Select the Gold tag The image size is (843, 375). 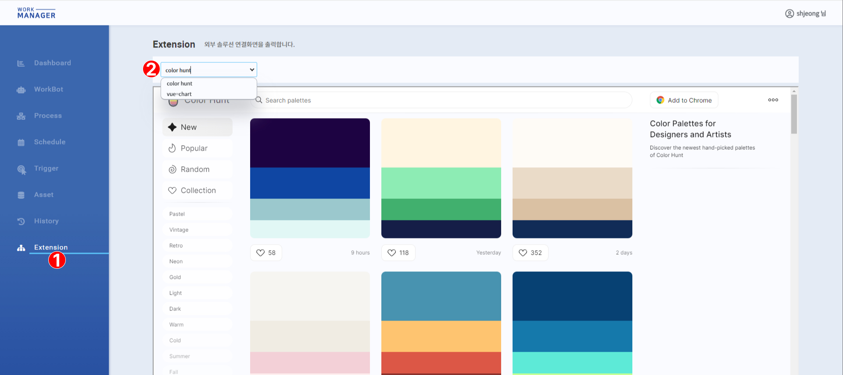(x=197, y=277)
